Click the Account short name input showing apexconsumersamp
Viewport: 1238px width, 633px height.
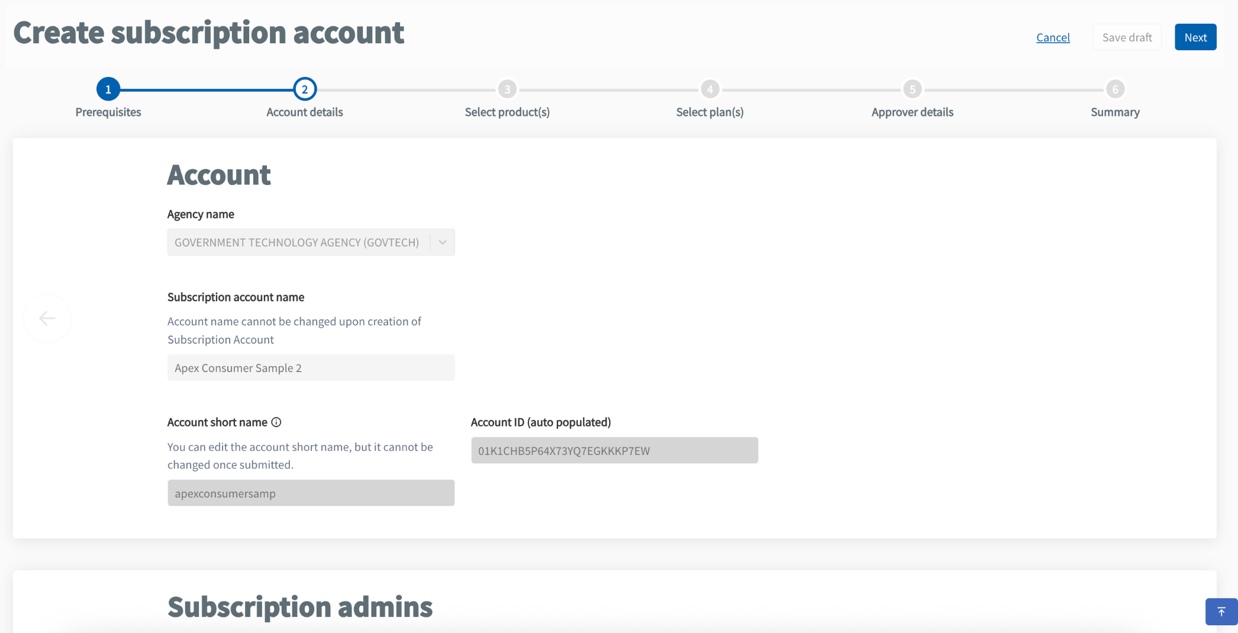click(311, 493)
